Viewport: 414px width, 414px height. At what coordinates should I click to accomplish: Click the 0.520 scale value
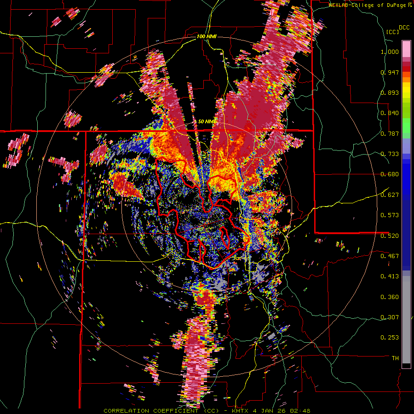[x=390, y=236]
